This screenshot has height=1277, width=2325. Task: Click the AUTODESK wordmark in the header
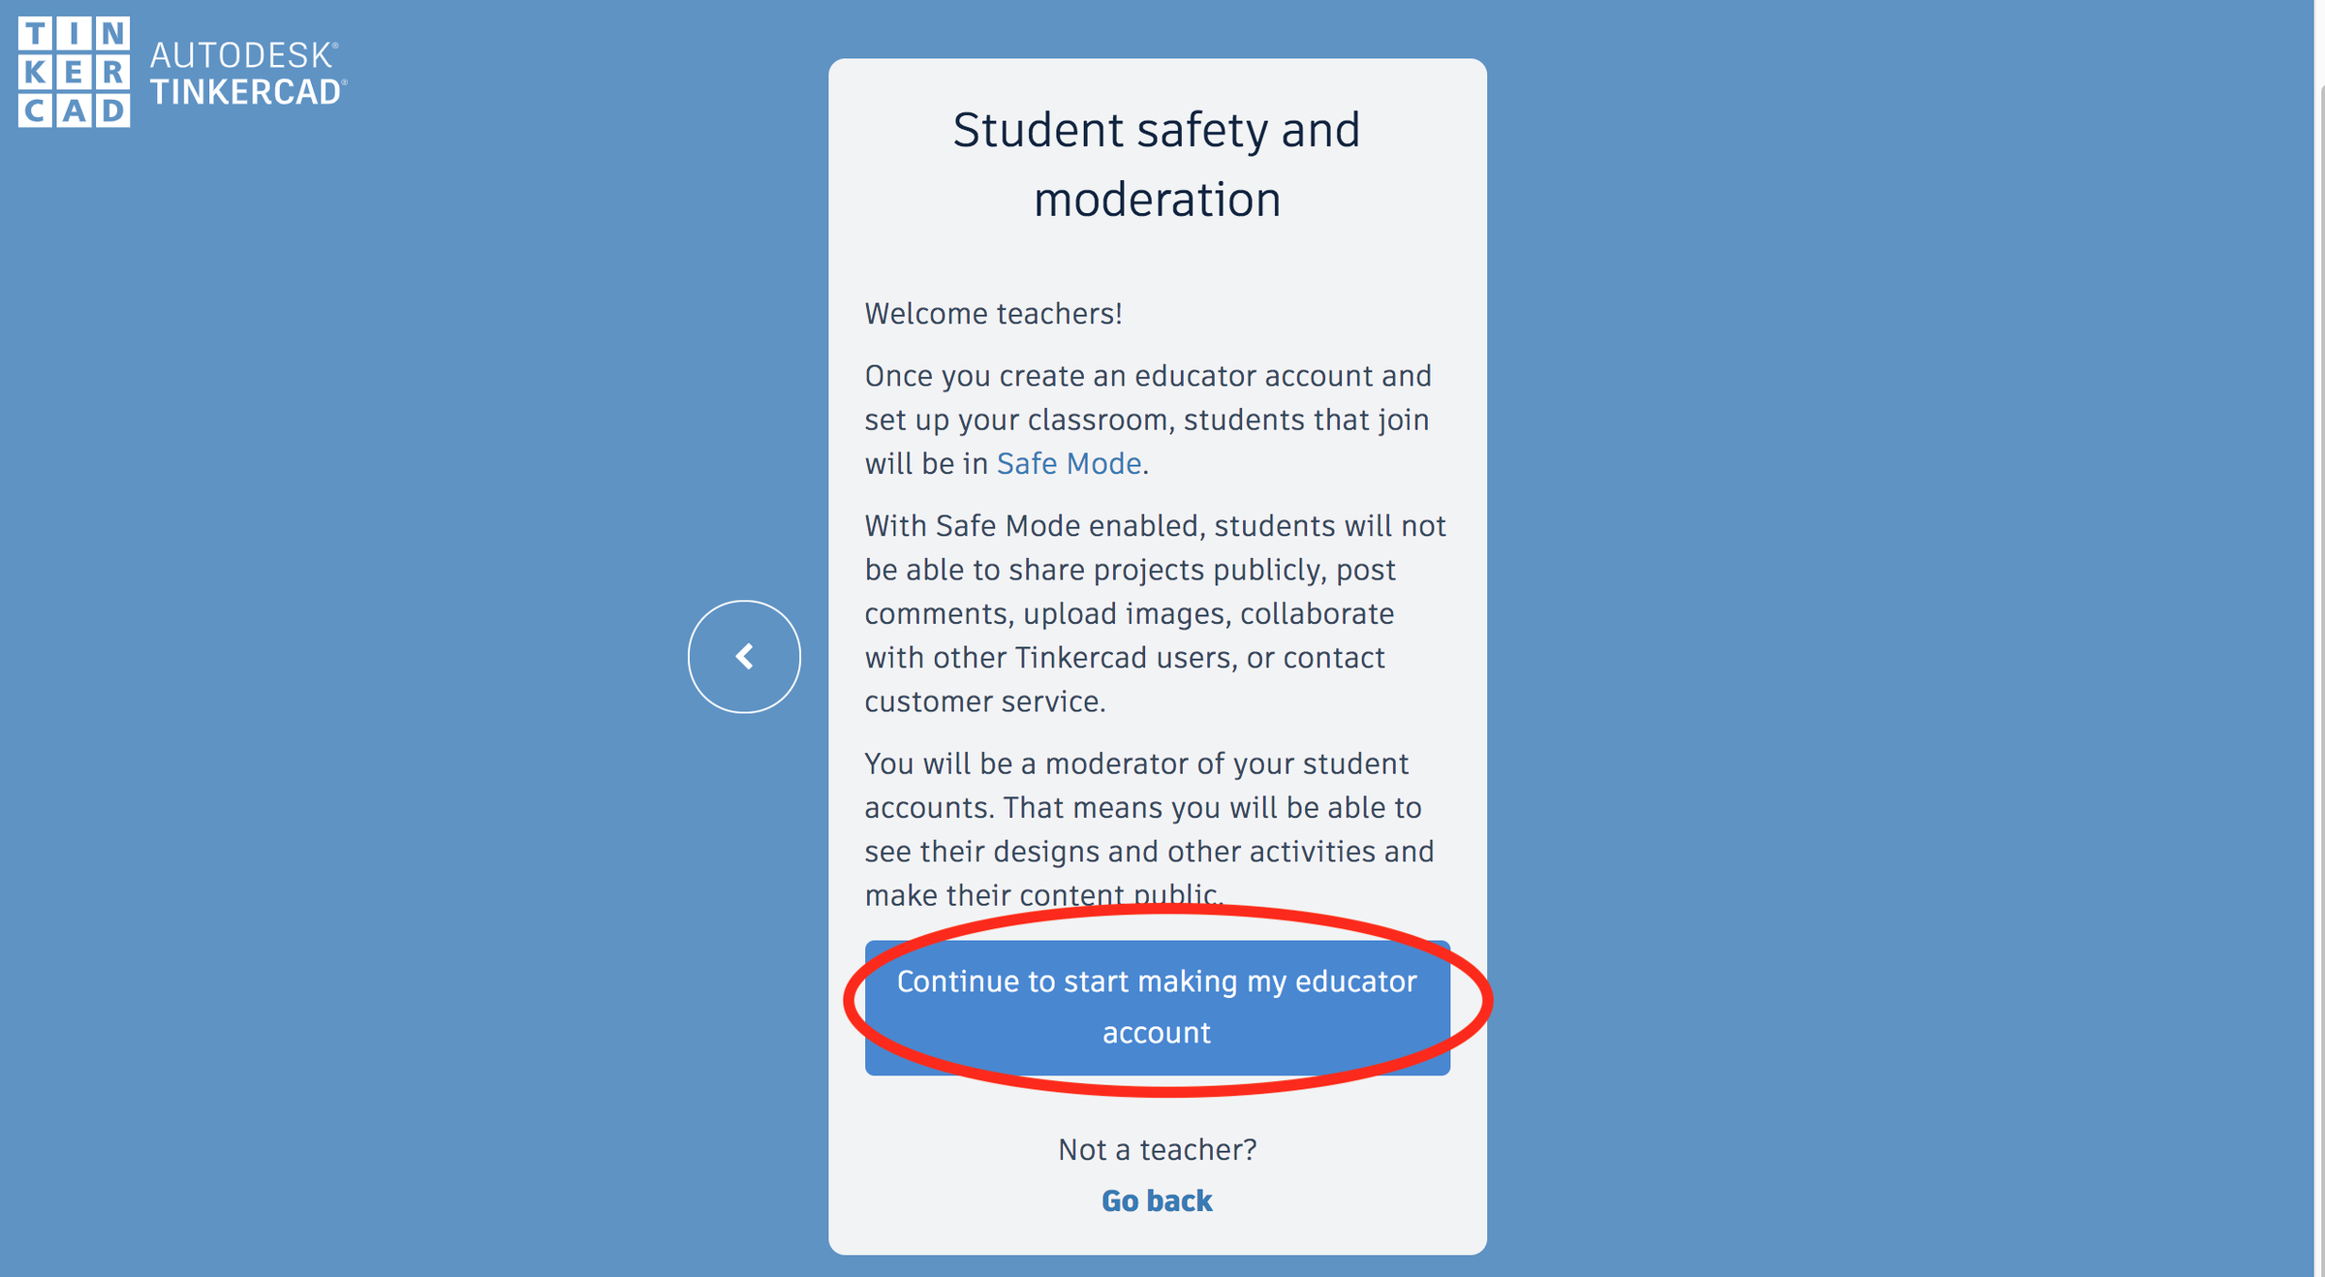(x=242, y=55)
